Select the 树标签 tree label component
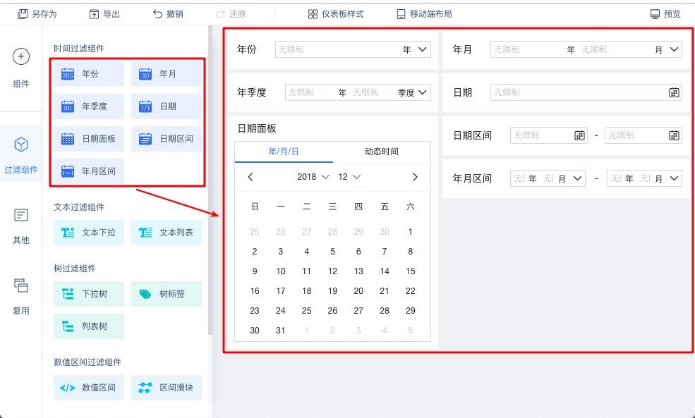 167,294
